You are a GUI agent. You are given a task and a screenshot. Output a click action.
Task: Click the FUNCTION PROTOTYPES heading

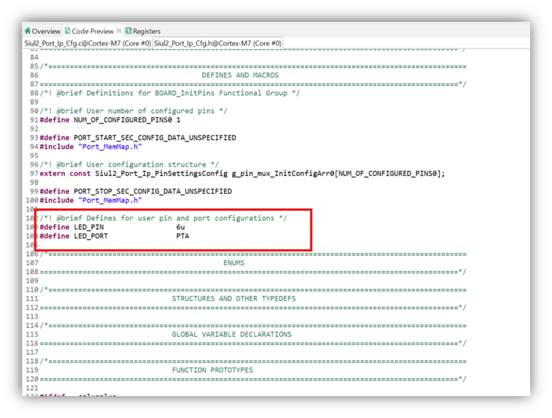212,370
